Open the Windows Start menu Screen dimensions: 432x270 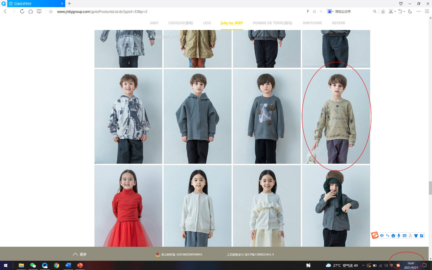[5, 265]
